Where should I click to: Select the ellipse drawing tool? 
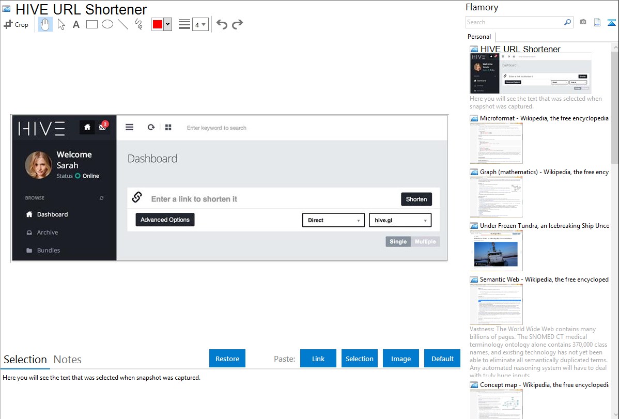tap(107, 24)
